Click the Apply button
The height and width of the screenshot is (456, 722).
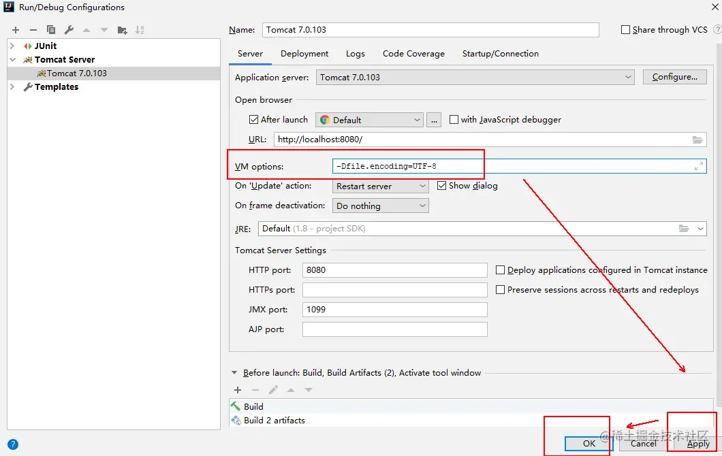coord(698,444)
